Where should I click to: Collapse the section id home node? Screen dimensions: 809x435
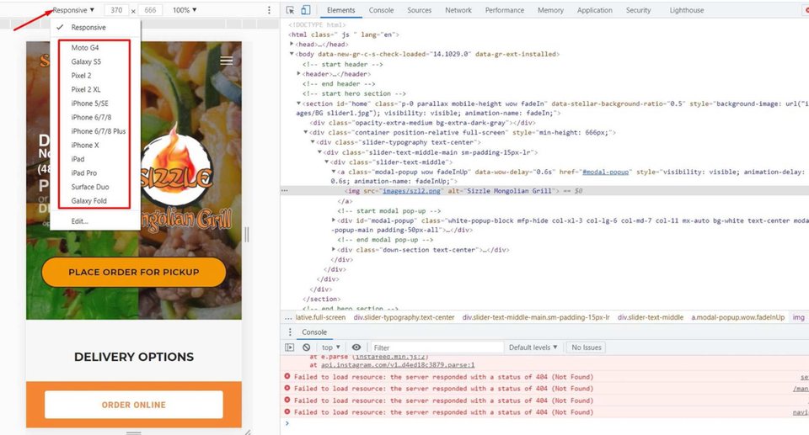(x=298, y=103)
